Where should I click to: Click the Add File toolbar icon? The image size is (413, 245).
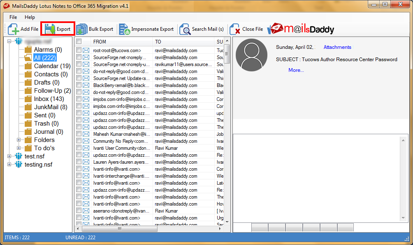[x=13, y=29]
